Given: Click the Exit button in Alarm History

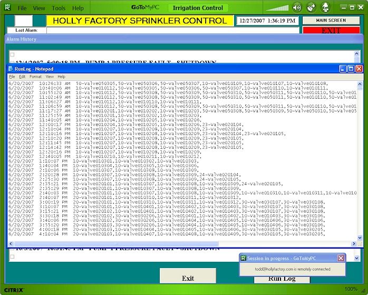Looking at the screenshot, I should [188, 276].
